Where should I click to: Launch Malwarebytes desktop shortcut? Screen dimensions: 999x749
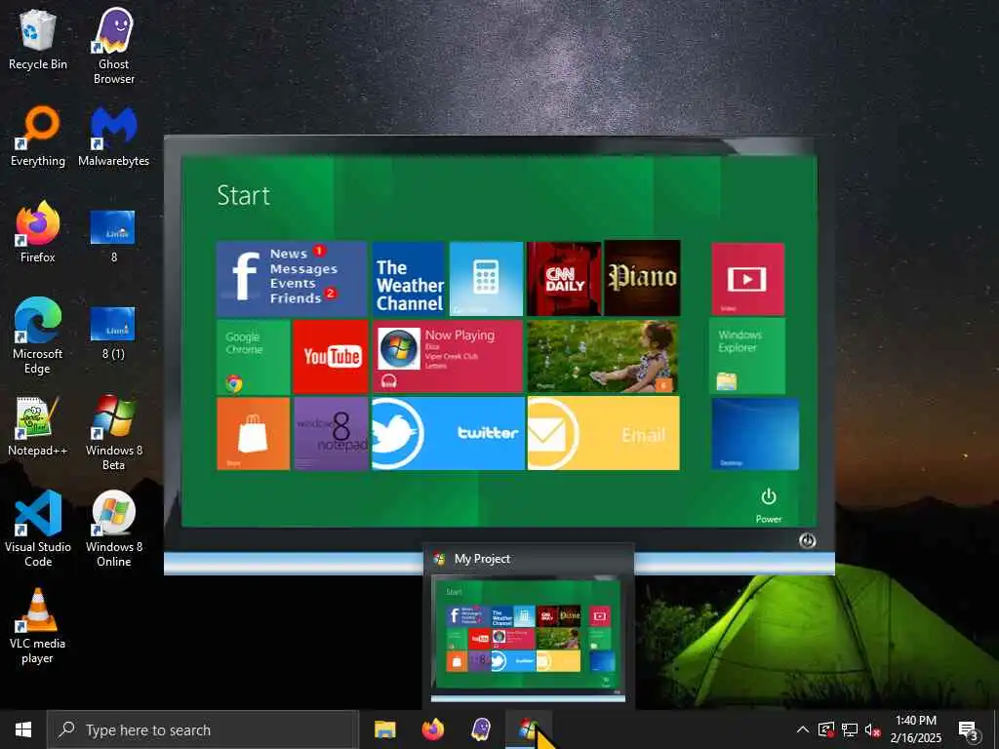pyautogui.click(x=113, y=137)
